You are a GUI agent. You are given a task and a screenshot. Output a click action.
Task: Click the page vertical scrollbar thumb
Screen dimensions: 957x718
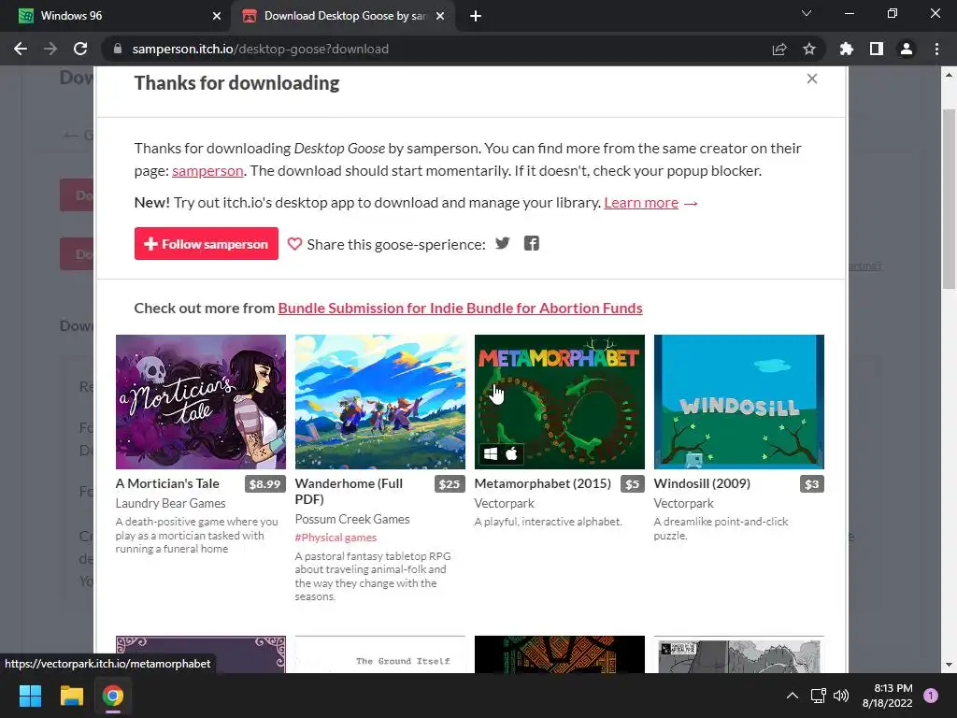pyautogui.click(x=949, y=198)
